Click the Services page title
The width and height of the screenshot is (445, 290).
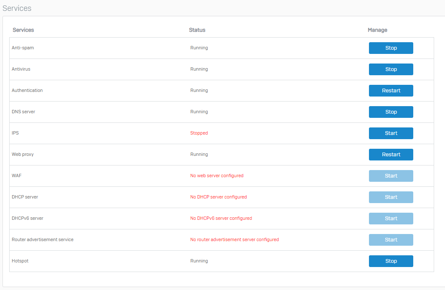[17, 8]
